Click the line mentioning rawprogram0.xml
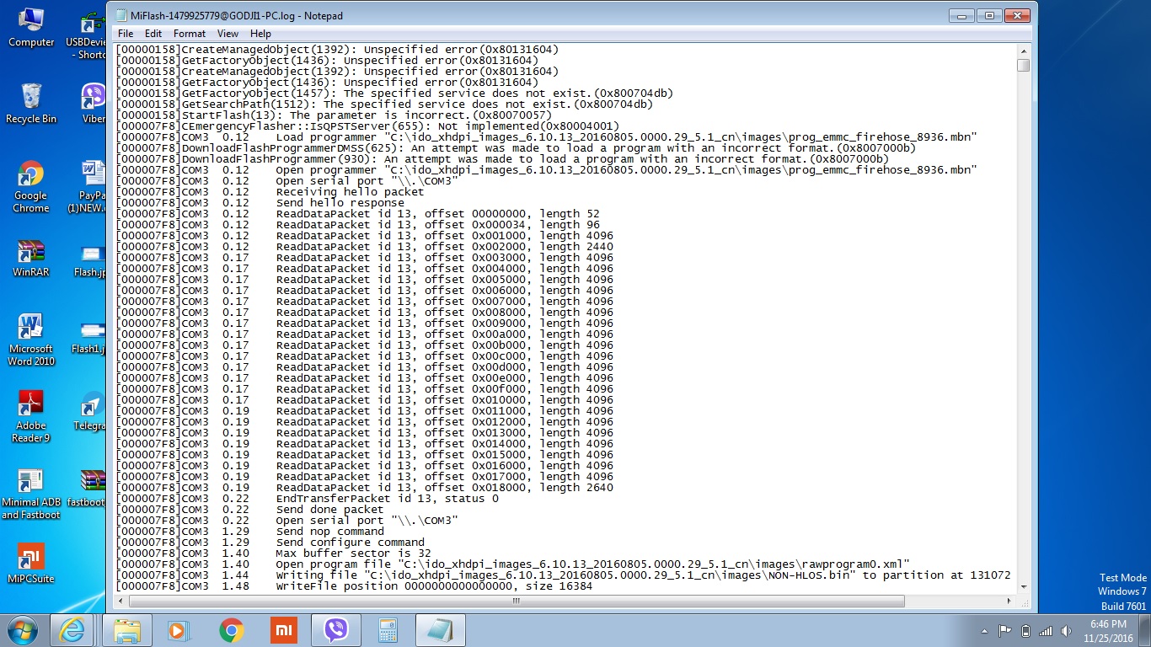The width and height of the screenshot is (1151, 647). [512, 564]
